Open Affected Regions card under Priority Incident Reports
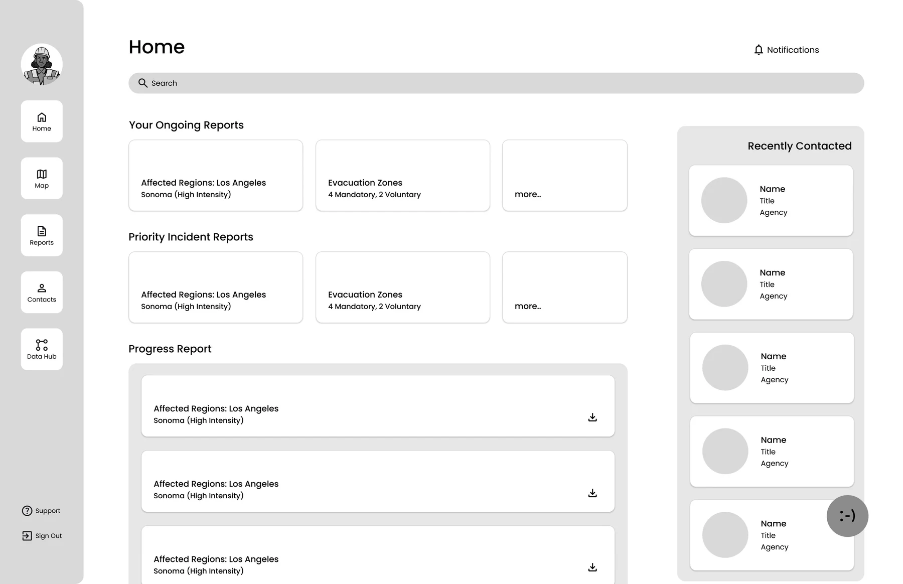903x584 pixels. pos(216,287)
